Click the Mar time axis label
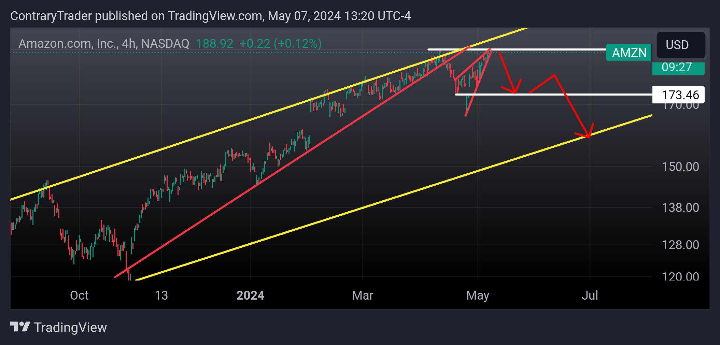Screen dimensions: 720x345 click(x=363, y=295)
